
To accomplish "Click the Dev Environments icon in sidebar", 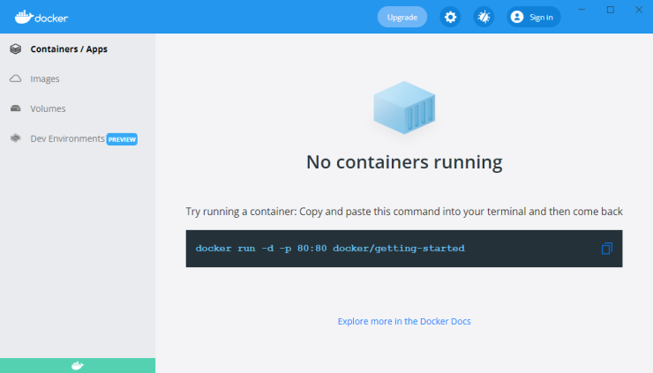I will coord(16,138).
